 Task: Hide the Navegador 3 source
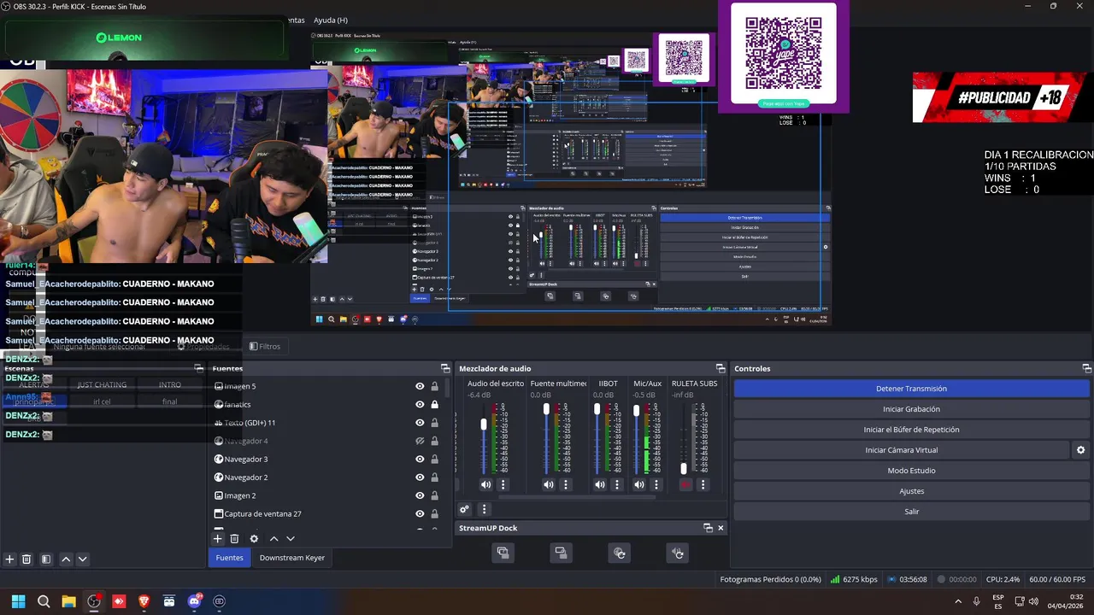[x=420, y=460]
